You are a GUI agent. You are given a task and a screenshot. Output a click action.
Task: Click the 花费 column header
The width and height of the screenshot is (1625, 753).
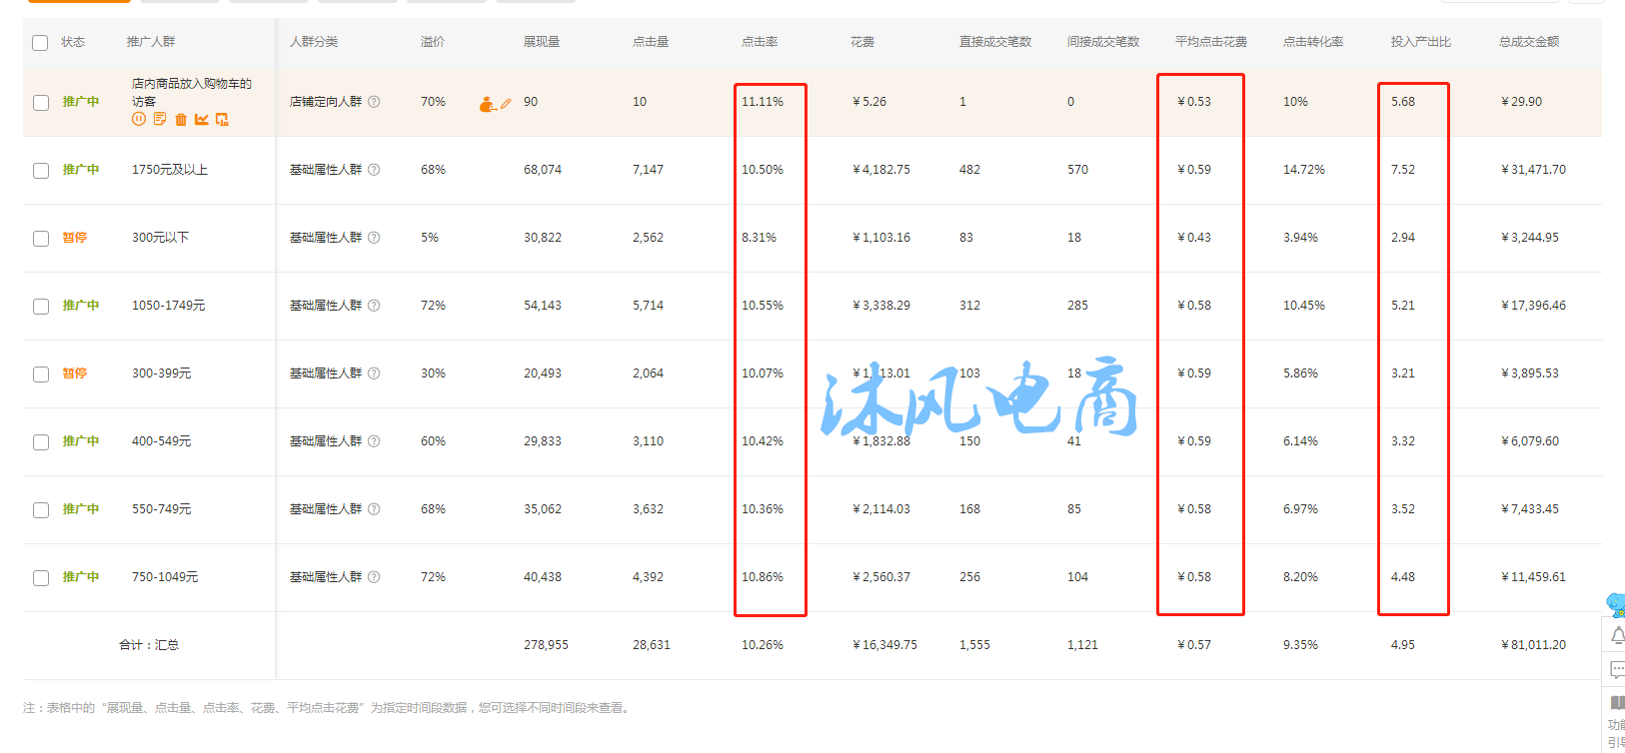point(862,42)
